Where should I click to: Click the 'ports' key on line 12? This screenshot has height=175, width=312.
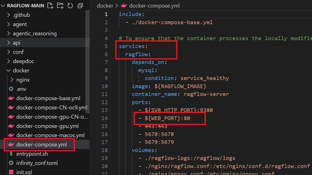pyautogui.click(x=140, y=102)
